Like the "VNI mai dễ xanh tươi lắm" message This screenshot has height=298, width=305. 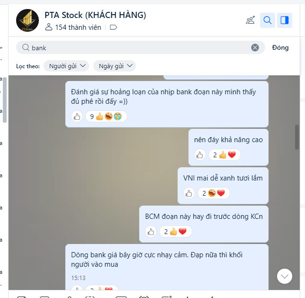(189, 193)
